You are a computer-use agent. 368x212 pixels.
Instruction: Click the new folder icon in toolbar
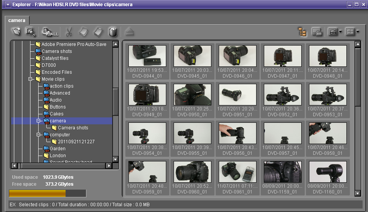click(16, 32)
